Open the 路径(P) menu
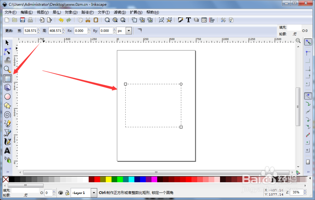 [x=88, y=12]
